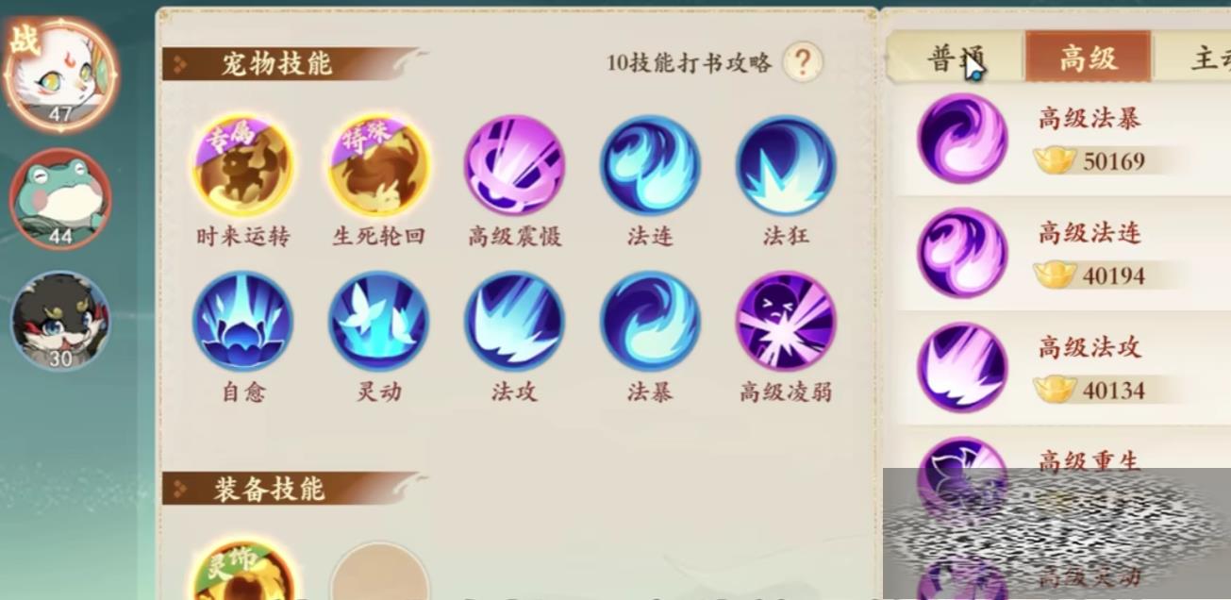
Task: Select the 生死轮回 special skill icon
Action: click(379, 166)
